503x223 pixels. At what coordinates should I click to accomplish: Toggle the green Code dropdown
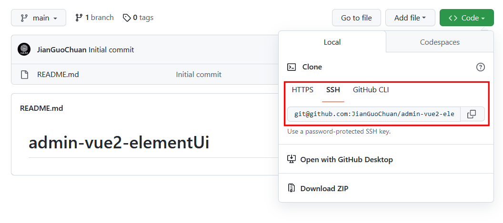point(466,18)
